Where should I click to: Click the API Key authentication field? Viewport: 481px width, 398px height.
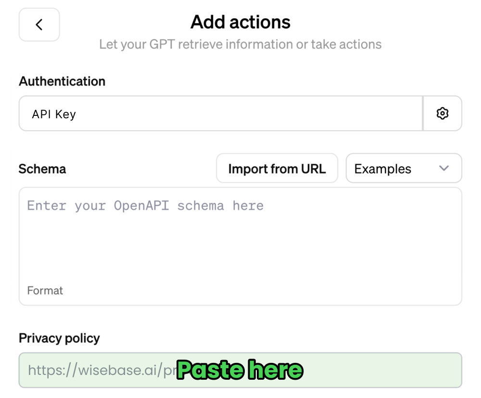(x=220, y=113)
